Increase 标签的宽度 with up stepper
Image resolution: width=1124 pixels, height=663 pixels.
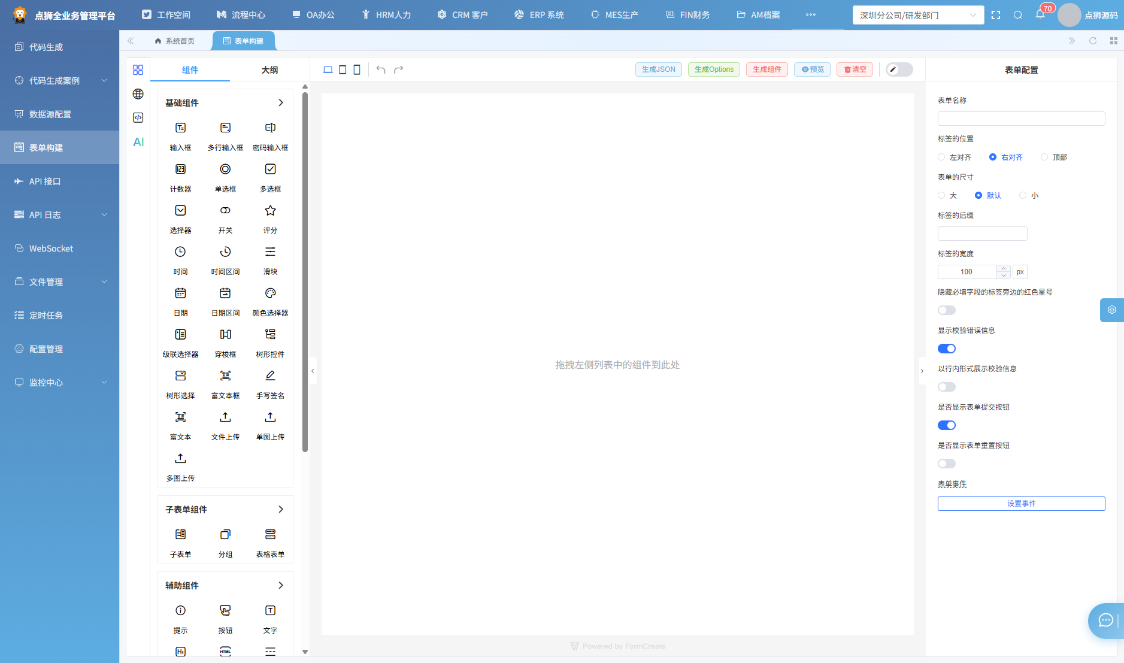coord(1004,268)
